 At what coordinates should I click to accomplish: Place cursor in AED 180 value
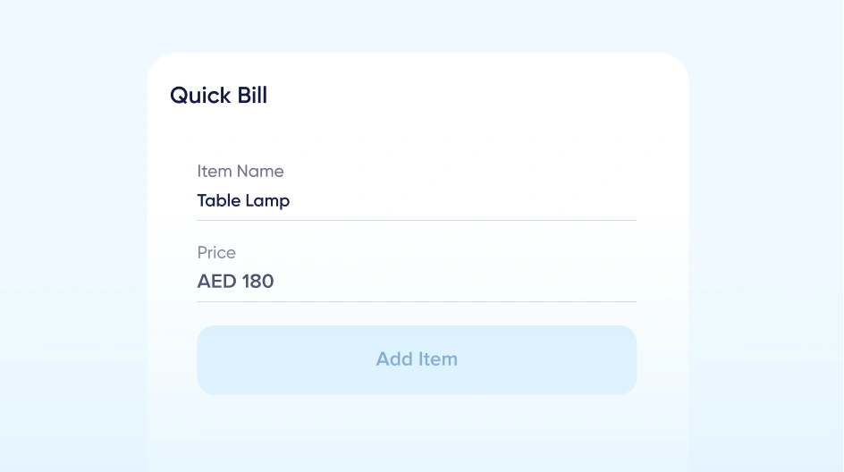235,282
